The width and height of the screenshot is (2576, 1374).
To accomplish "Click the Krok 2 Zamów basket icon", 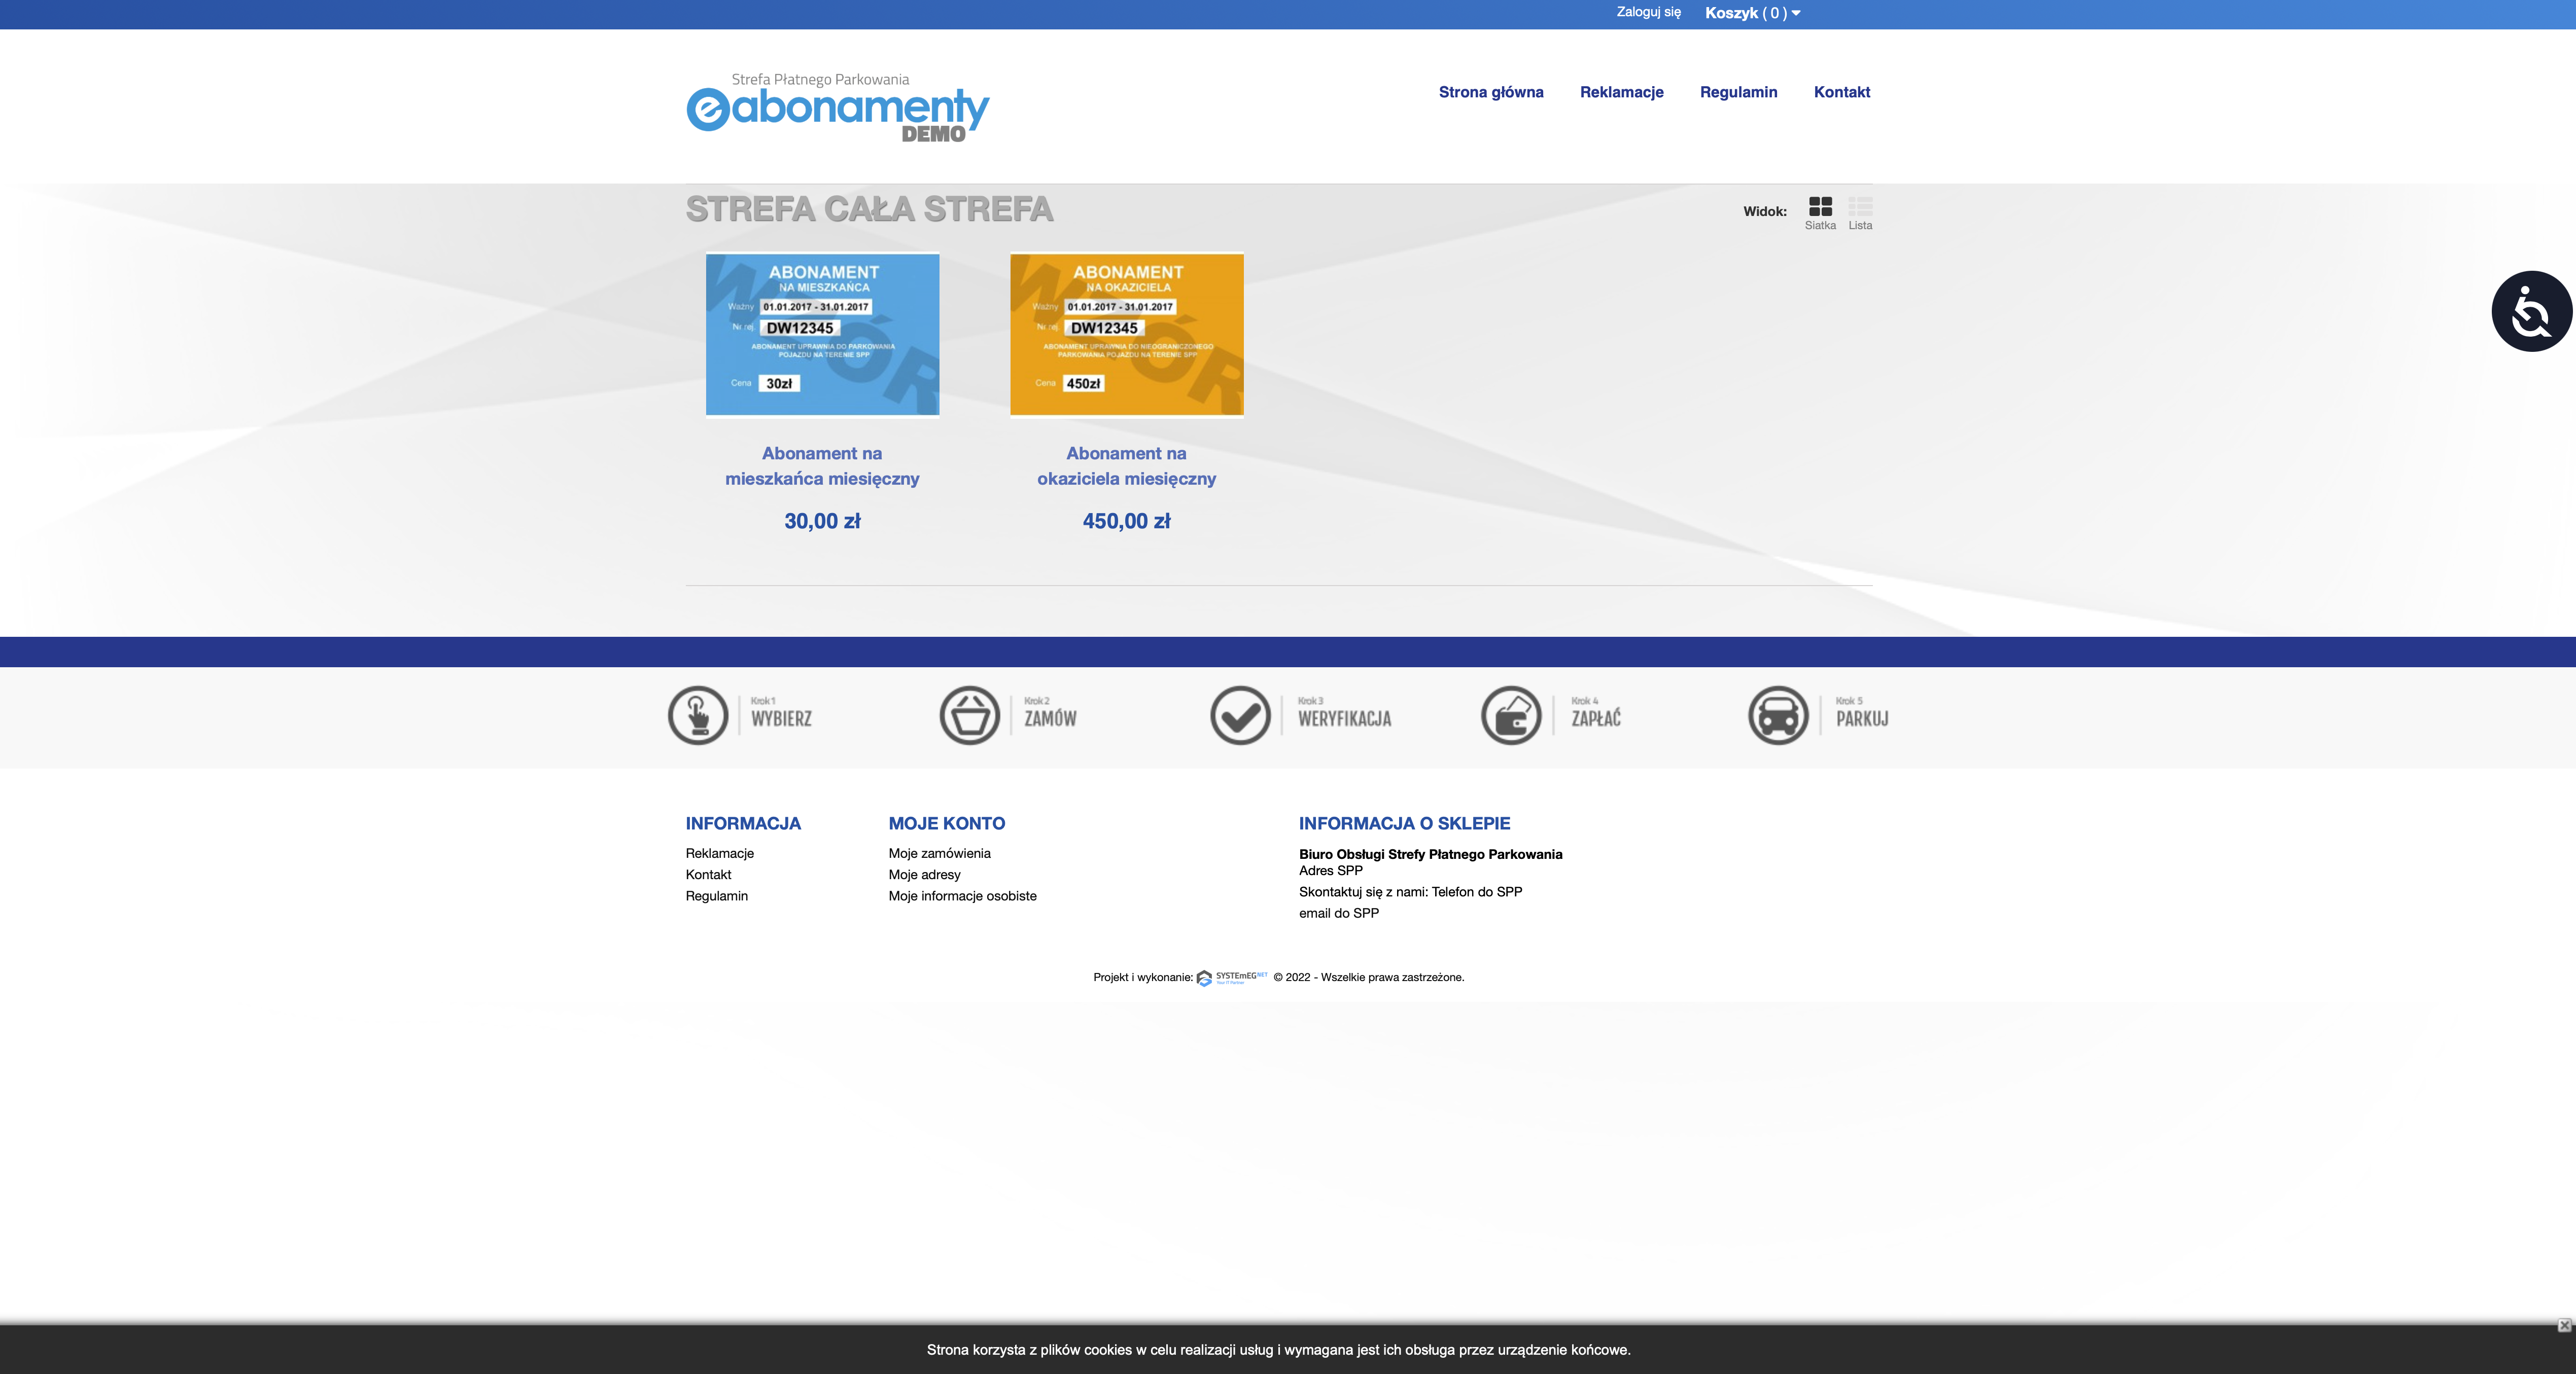I will 969,715.
